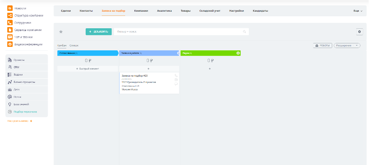The image size is (369, 165).
Task: Go to the Кандидаты tab
Action: coord(260,11)
